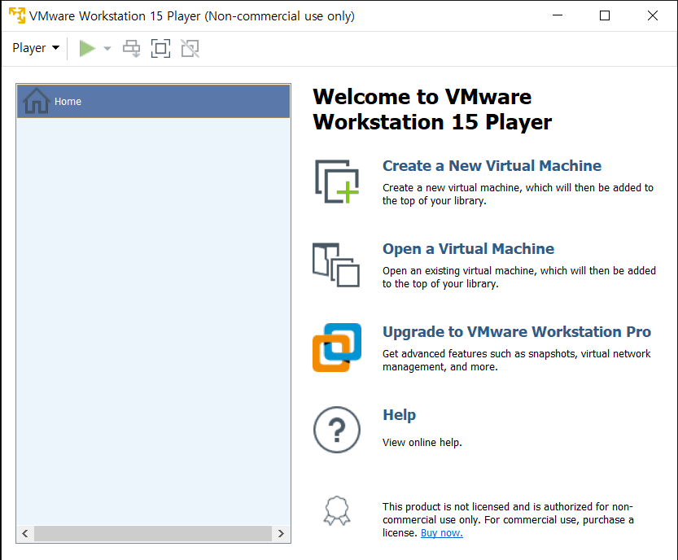Click the question mark Help icon
Screen dimensions: 678x560
(x=337, y=430)
